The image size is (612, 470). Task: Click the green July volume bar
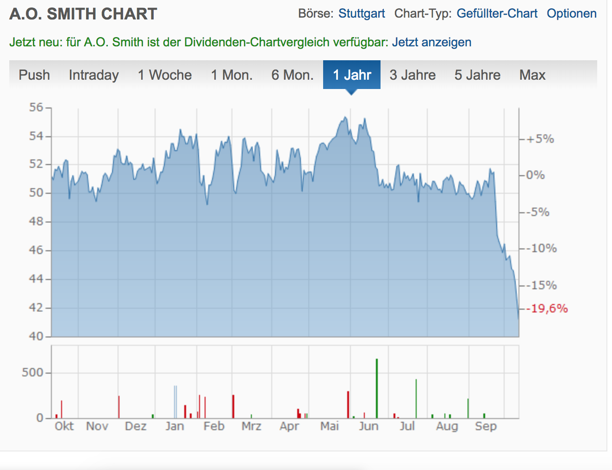[416, 399]
